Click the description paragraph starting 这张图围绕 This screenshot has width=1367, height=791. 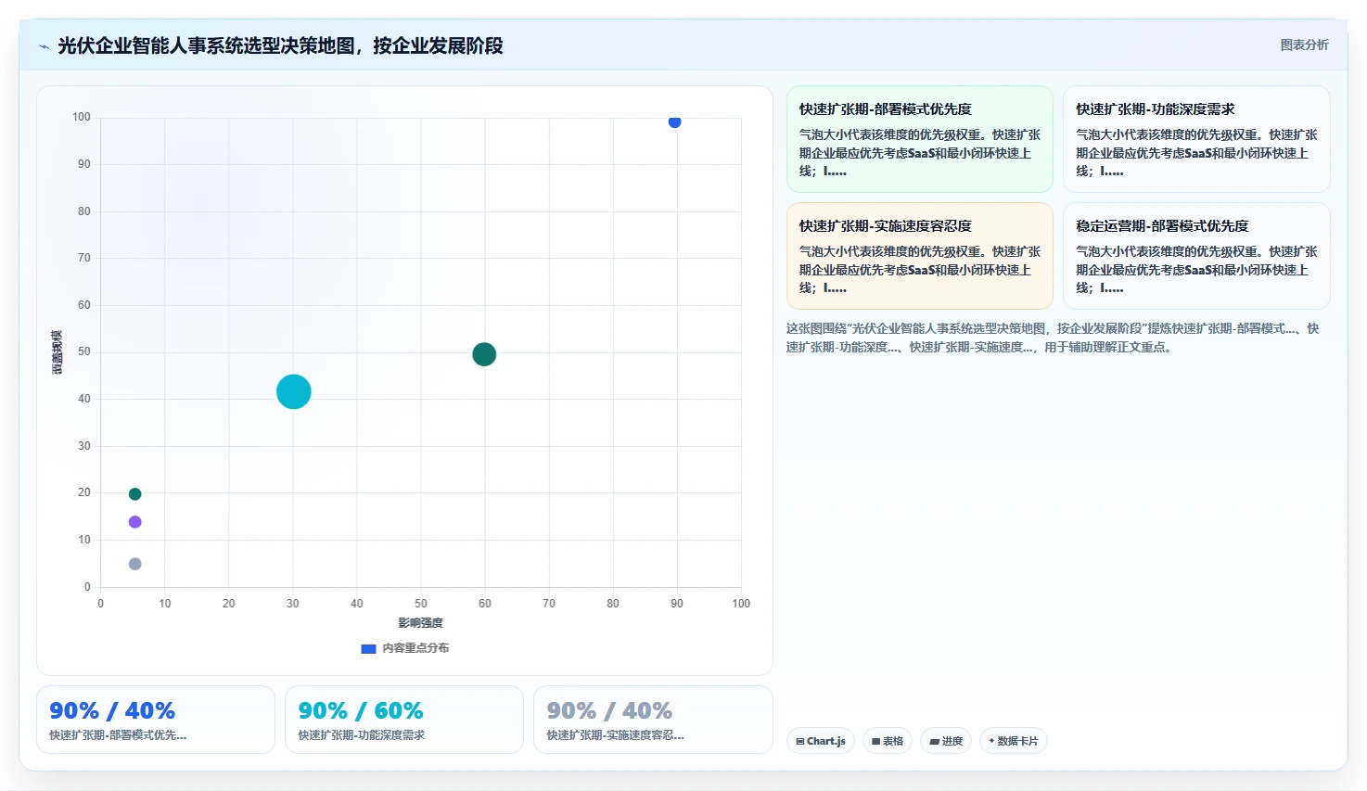click(x=1053, y=338)
